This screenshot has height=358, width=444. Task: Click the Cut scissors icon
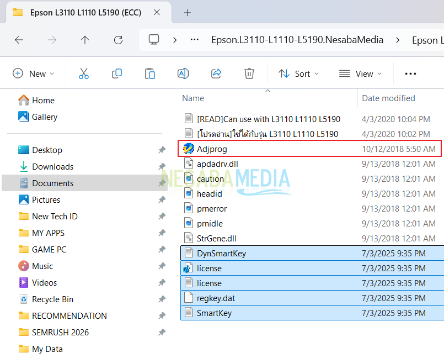click(x=84, y=73)
